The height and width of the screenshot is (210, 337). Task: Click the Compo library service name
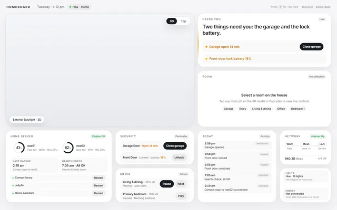click(24, 177)
